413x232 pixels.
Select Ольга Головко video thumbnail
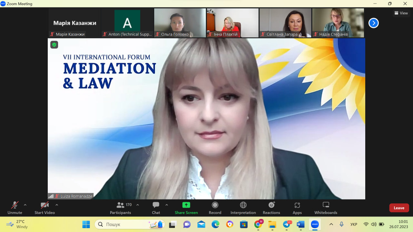[180, 23]
